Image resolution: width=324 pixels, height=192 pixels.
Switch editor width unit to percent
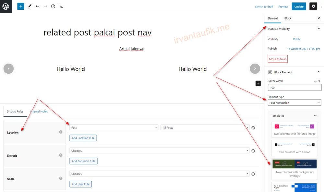tap(319, 81)
